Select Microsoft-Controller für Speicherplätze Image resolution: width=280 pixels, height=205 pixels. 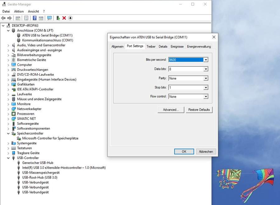click(x=50, y=138)
